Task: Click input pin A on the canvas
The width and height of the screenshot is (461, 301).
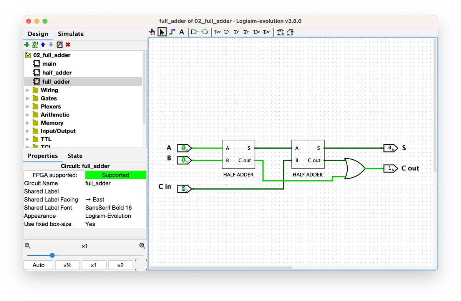Action: point(184,148)
